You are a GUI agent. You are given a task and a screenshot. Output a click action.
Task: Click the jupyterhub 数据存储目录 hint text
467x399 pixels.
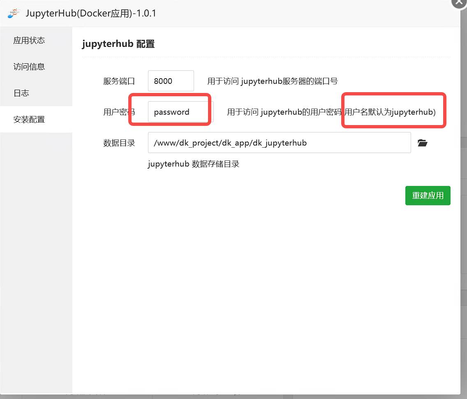pos(194,164)
